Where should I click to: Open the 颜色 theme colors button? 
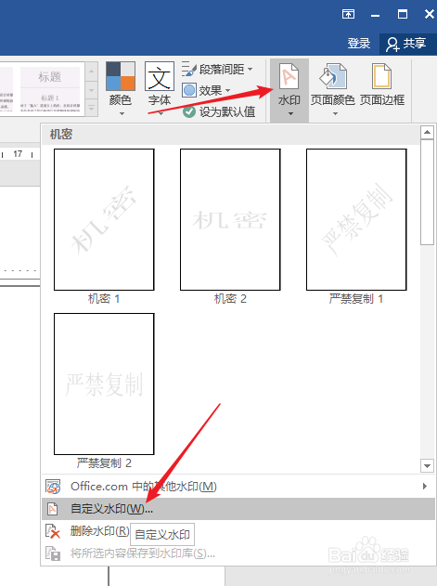121,90
